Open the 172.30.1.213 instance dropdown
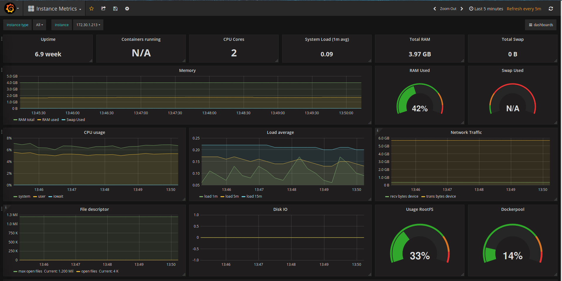Image resolution: width=562 pixels, height=281 pixels. 88,25
